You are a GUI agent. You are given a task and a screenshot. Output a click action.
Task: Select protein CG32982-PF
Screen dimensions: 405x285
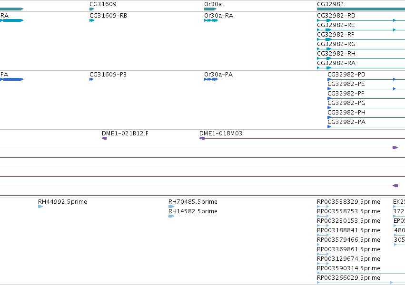tap(346, 94)
